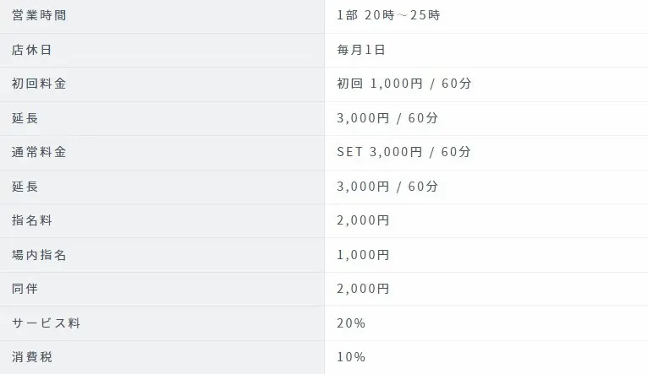Image resolution: width=648 pixels, height=374 pixels.
Task: Select the 10% consumption tax value
Action: tap(351, 357)
